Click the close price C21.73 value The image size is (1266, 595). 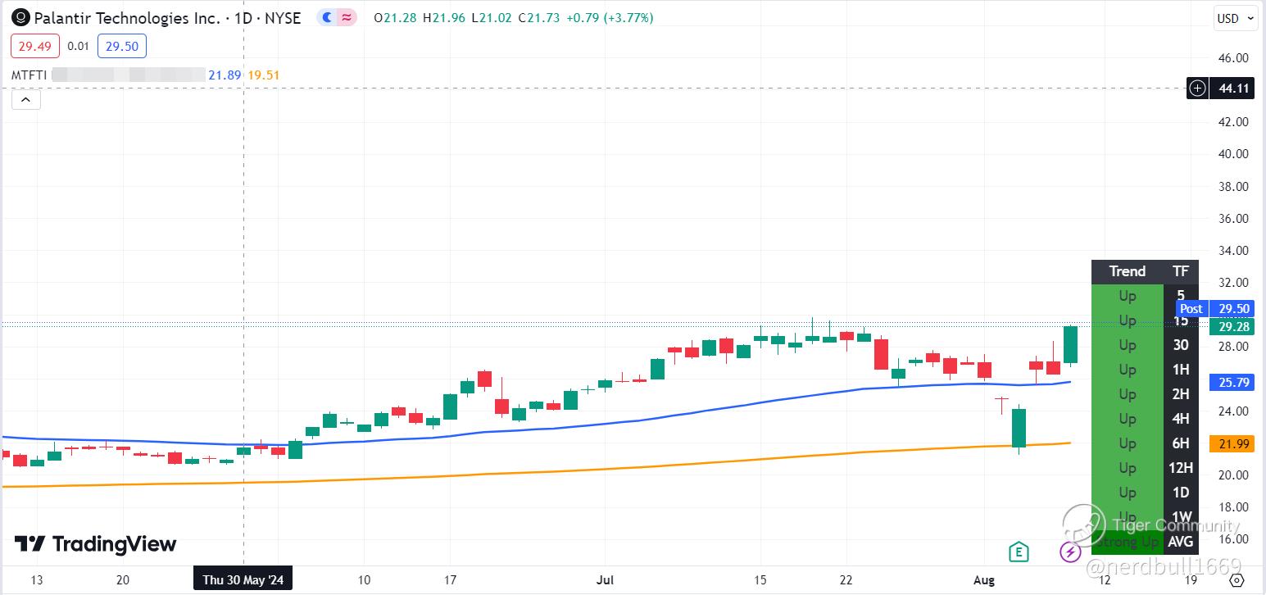(x=539, y=18)
